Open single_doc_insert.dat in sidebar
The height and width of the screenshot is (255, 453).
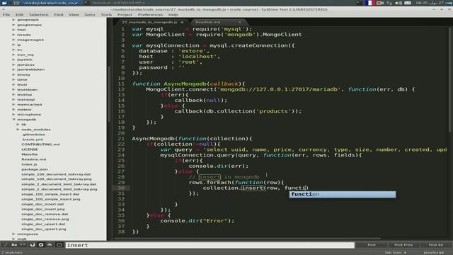pos(42,204)
